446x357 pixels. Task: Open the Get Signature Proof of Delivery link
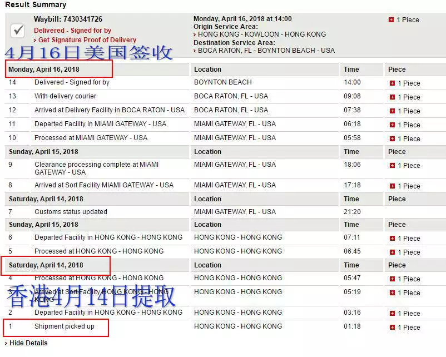click(x=87, y=40)
